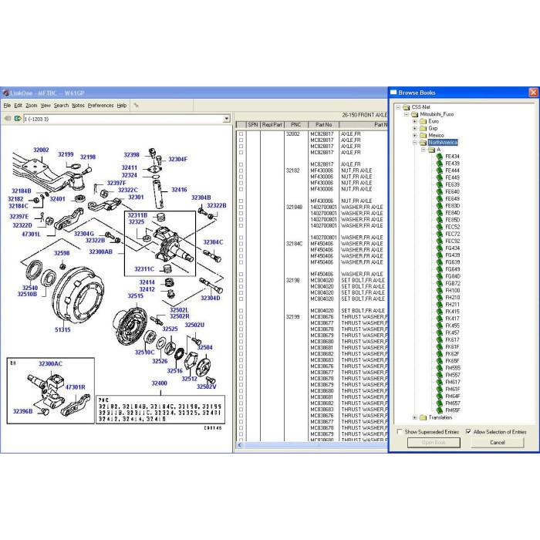Click the left arrow of the parts list scrollbar

coord(240,444)
